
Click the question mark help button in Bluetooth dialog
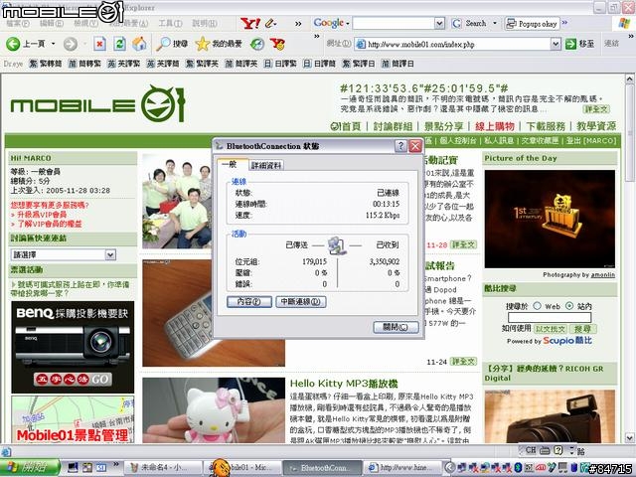click(x=400, y=146)
